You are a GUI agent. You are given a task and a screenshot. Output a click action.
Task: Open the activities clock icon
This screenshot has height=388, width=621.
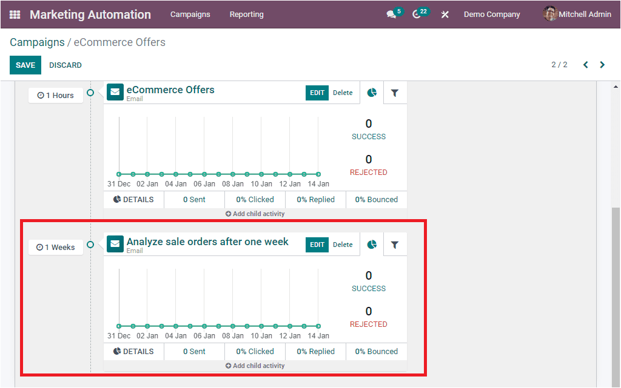pyautogui.click(x=416, y=14)
